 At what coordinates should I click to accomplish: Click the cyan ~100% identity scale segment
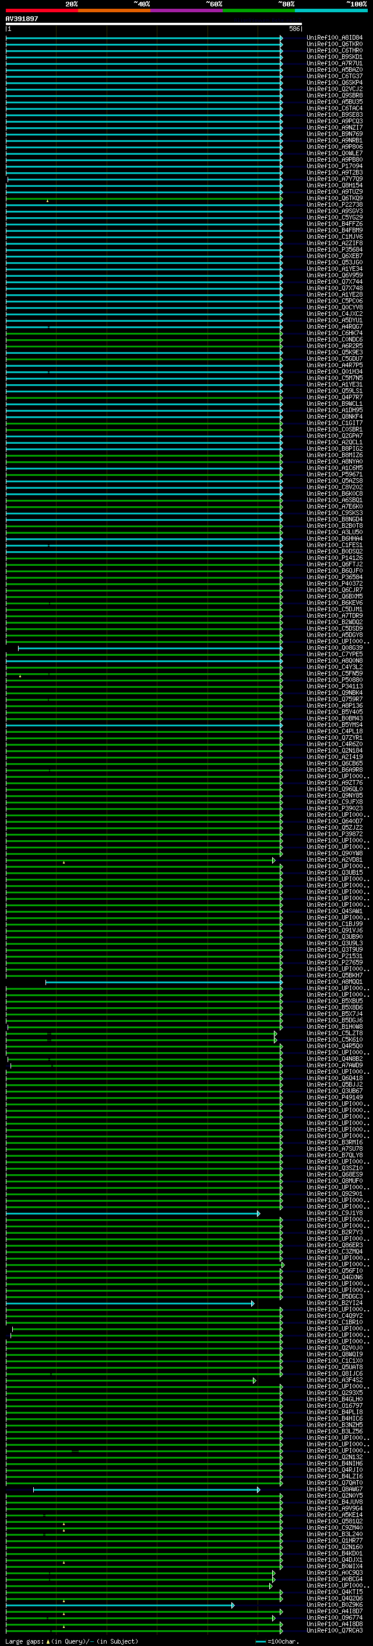(331, 11)
